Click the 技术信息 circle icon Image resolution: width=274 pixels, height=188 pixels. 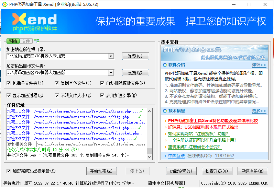pyautogui.click(x=165, y=111)
